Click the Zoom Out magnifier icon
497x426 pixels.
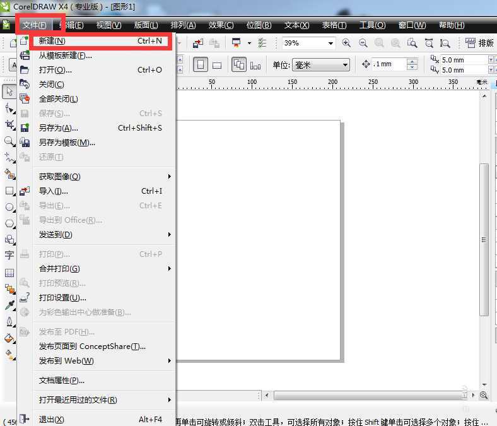(363, 43)
